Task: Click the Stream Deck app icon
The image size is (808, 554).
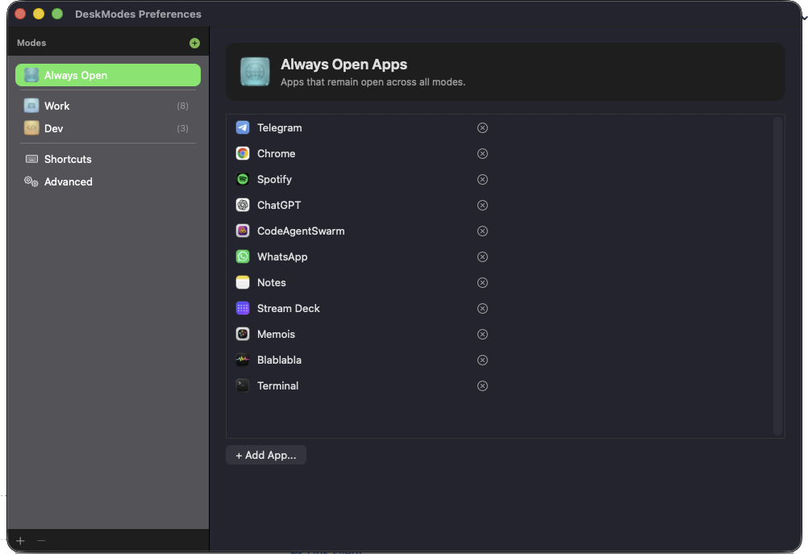Action: 243,308
